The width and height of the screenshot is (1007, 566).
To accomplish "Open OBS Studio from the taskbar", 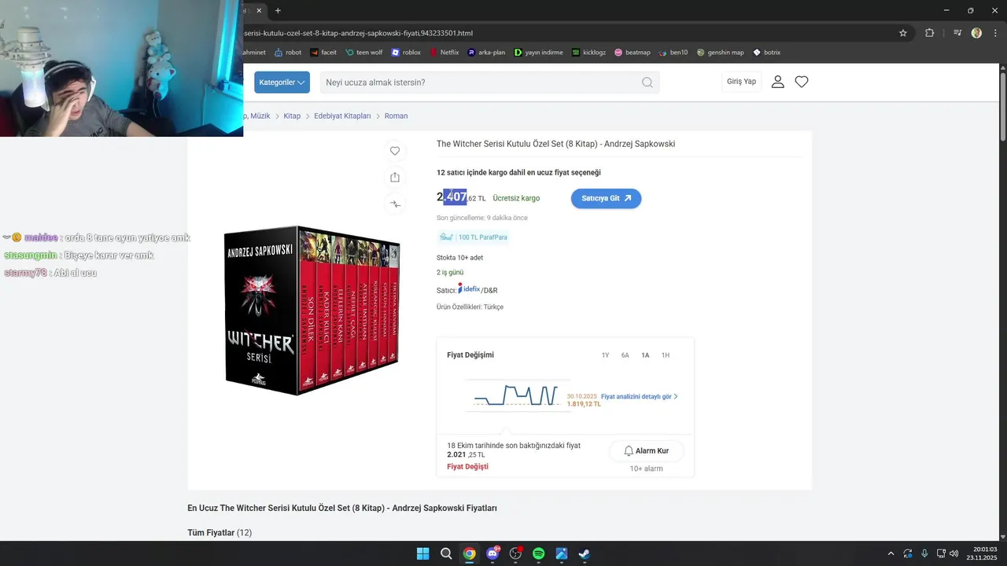I will point(515,553).
